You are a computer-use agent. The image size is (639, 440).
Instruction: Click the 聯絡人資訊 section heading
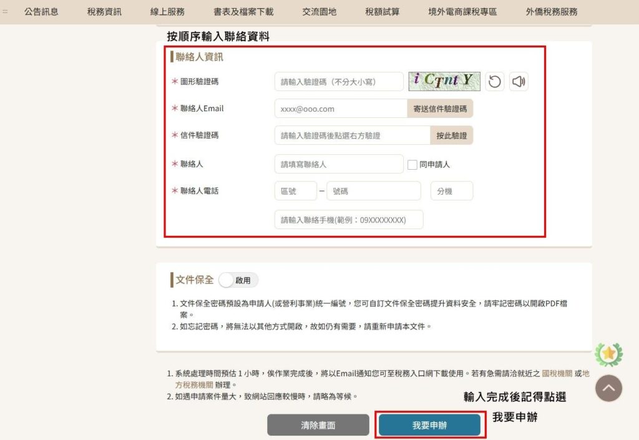(x=199, y=57)
